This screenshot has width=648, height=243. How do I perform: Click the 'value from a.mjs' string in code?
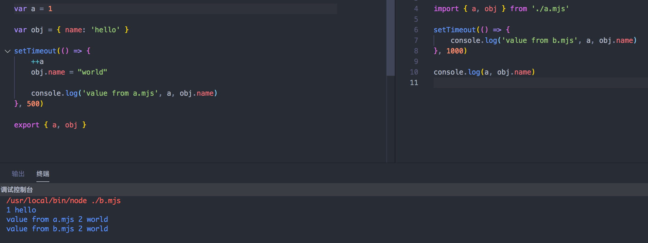point(120,93)
